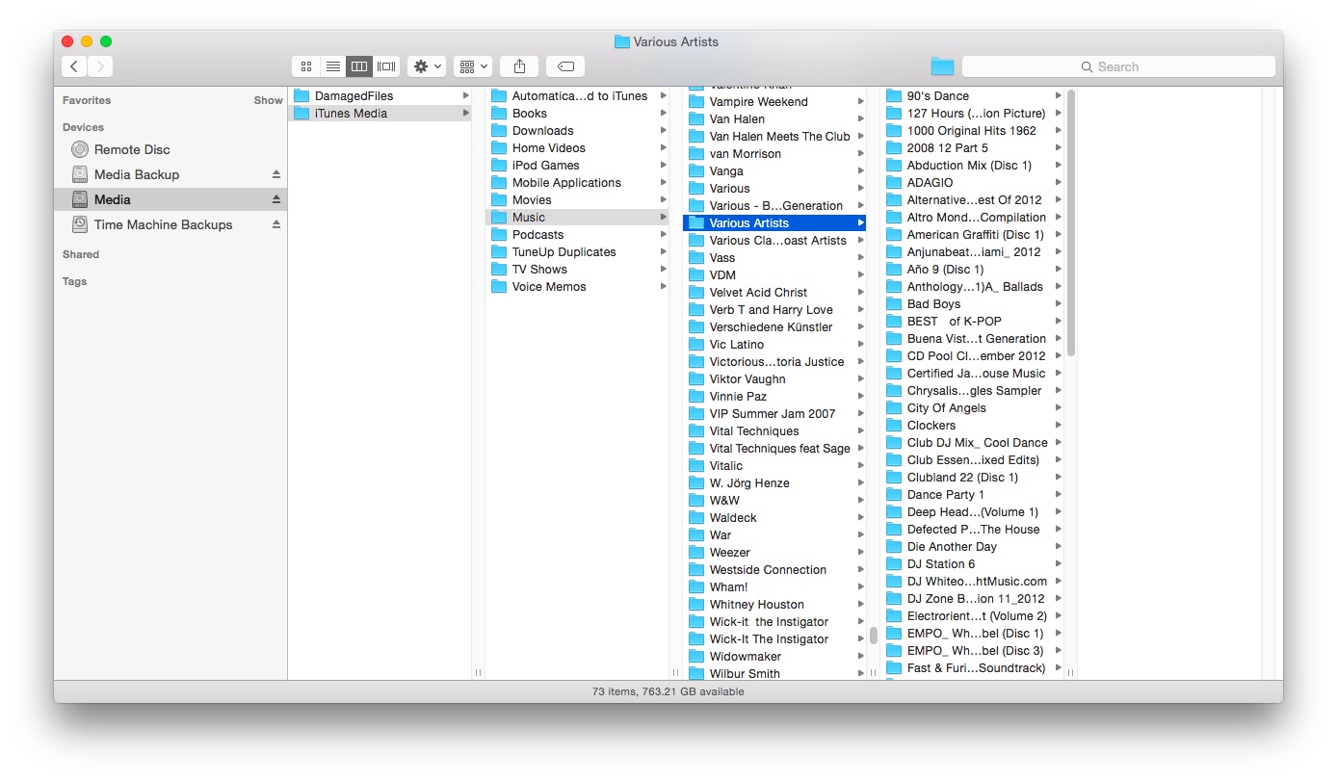Open the Downloads folder
Screen dimensions: 1337x780
click(x=577, y=130)
